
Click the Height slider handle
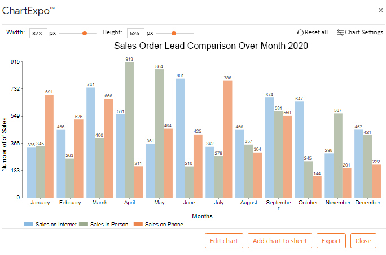point(174,33)
